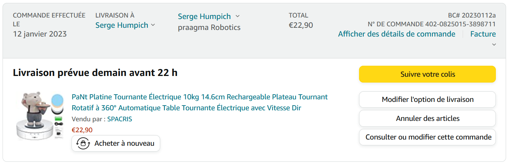Expand chevron beside Serge Humpich under Livraison à
Image resolution: width=509 pixels, height=164 pixels.
153,25
